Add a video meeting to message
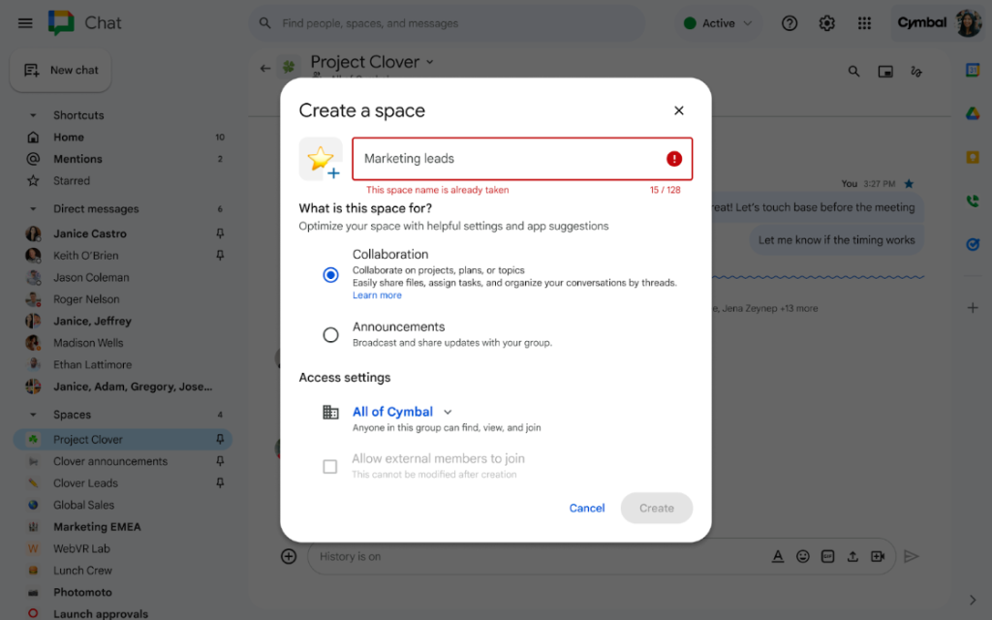This screenshot has height=620, width=992. pyautogui.click(x=878, y=556)
